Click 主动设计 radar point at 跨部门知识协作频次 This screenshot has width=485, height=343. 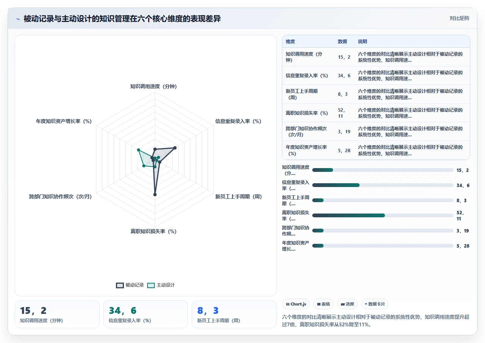(144, 166)
